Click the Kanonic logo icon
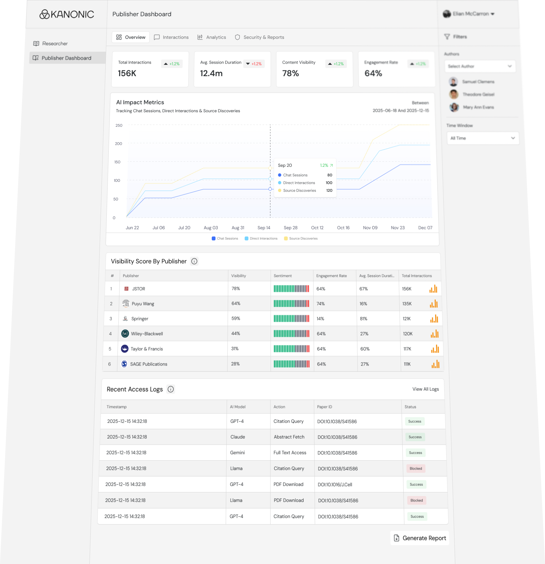The image size is (545, 564). [x=45, y=14]
